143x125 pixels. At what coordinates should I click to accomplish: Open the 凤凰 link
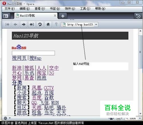pyautogui.click(x=37, y=88)
